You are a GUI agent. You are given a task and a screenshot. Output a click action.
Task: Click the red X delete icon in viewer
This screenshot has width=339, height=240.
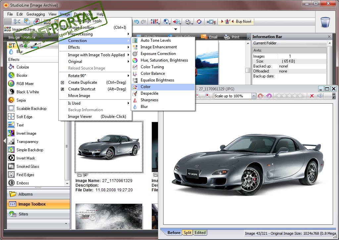point(312,96)
